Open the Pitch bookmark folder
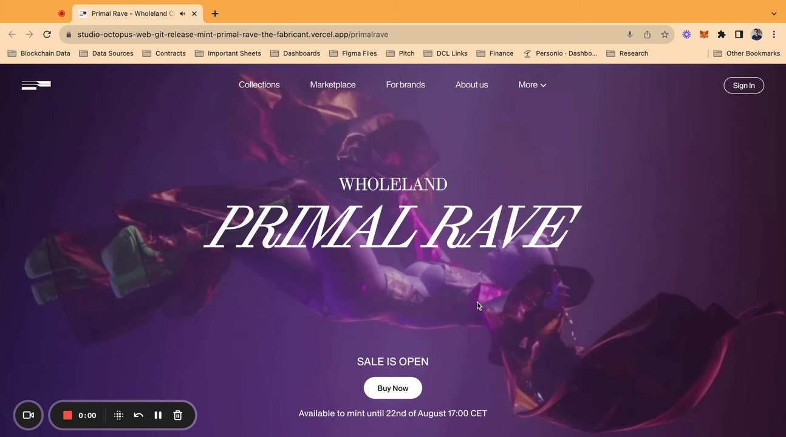Image resolution: width=786 pixels, height=437 pixels. coord(400,53)
